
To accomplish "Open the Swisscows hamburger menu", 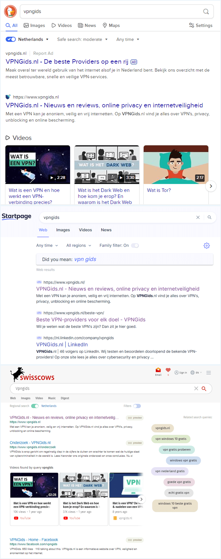I will pos(209,373).
